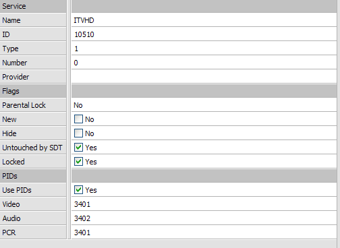Collapse the Flags section header
Screen dimensions: 340x248
(x=33, y=91)
